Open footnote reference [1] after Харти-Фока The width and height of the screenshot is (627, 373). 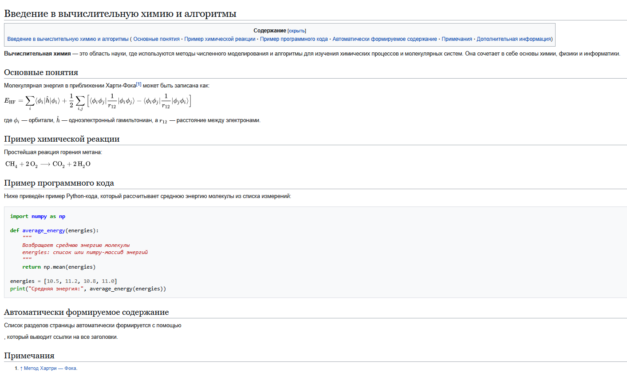[x=138, y=84]
